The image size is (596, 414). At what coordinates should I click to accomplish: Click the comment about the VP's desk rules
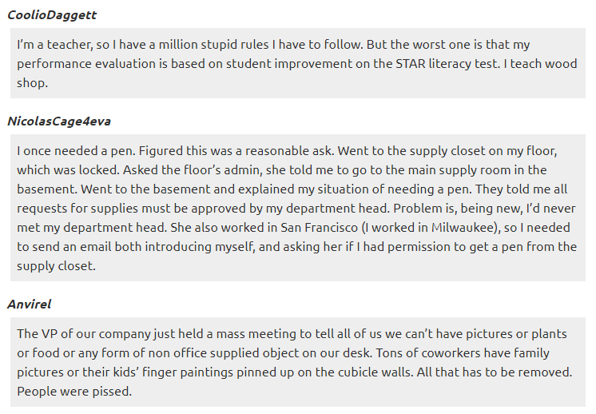pos(298,362)
